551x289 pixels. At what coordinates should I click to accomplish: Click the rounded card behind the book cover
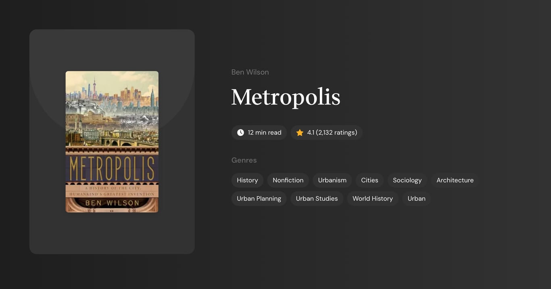click(112, 234)
